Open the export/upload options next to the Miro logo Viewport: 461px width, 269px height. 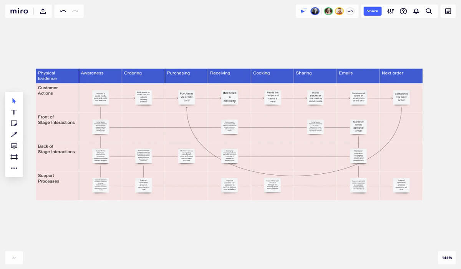tap(42, 11)
